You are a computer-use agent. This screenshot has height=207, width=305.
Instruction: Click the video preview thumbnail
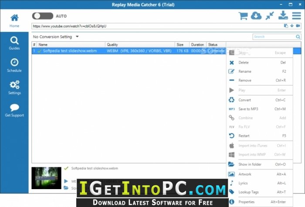[x=46, y=178]
